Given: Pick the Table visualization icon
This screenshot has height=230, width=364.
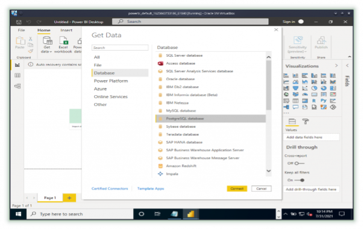Looking at the screenshot, I should pos(295,101).
